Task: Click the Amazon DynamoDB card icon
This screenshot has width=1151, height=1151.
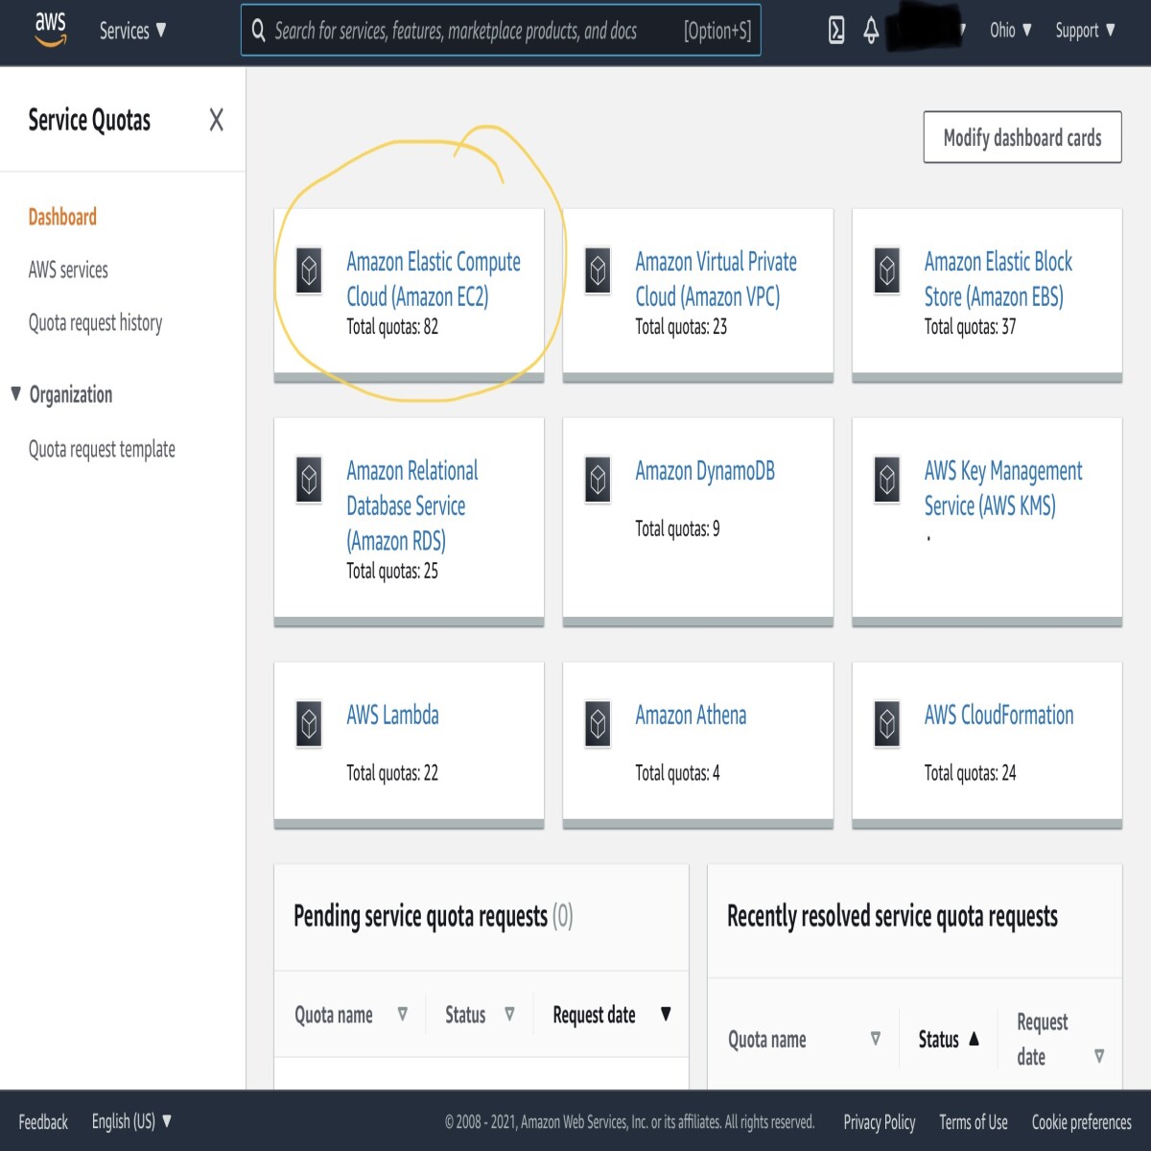Action: point(598,480)
